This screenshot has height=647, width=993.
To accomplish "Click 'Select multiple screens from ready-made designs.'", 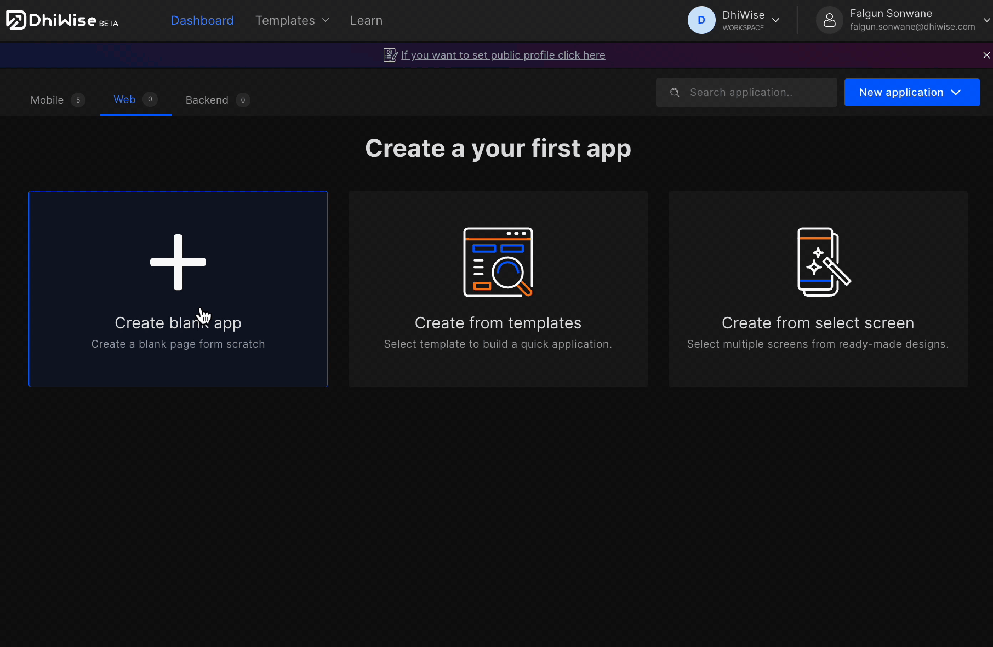I will (818, 344).
